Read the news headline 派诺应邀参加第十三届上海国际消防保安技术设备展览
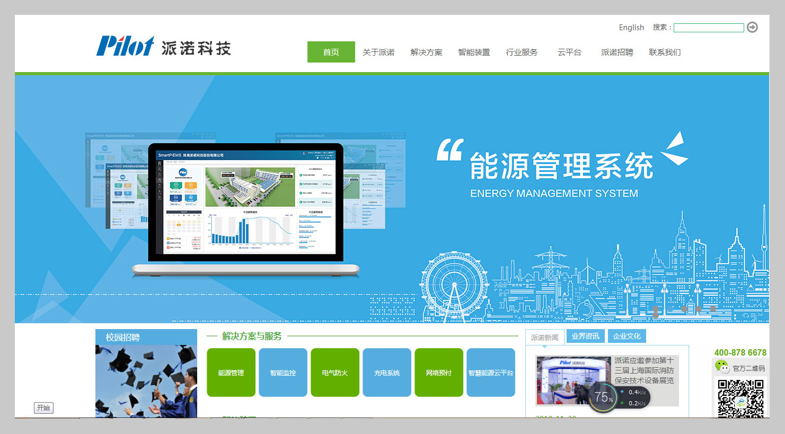Screen dimensions: 785x434 click(x=644, y=370)
